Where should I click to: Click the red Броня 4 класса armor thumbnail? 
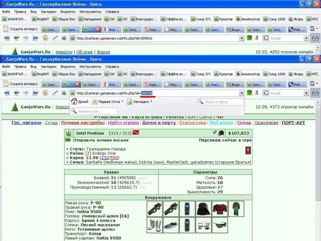220,209
